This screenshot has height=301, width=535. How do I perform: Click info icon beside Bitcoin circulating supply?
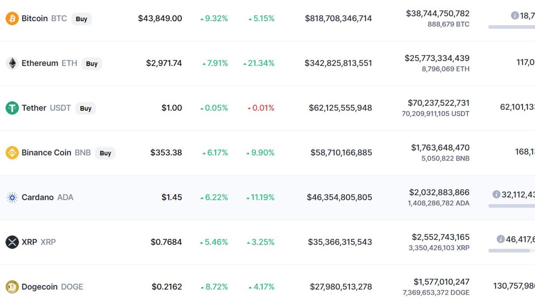coord(515,15)
